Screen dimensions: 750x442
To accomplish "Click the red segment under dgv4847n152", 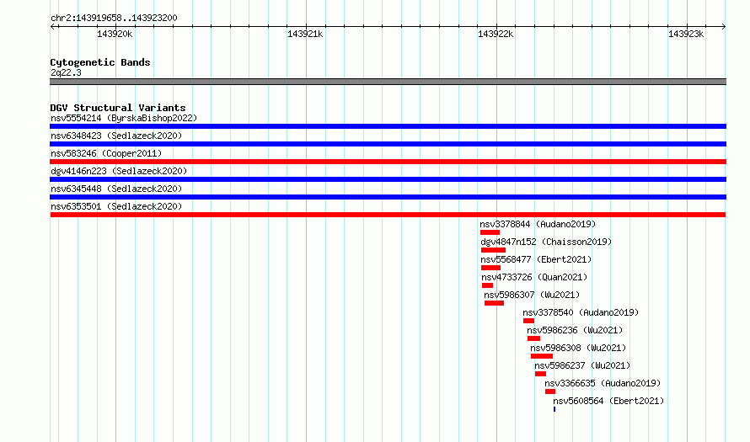I will (493, 250).
